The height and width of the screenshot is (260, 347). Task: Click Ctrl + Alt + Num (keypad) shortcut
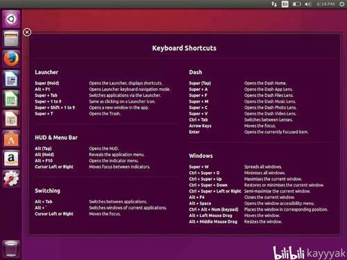click(x=214, y=209)
